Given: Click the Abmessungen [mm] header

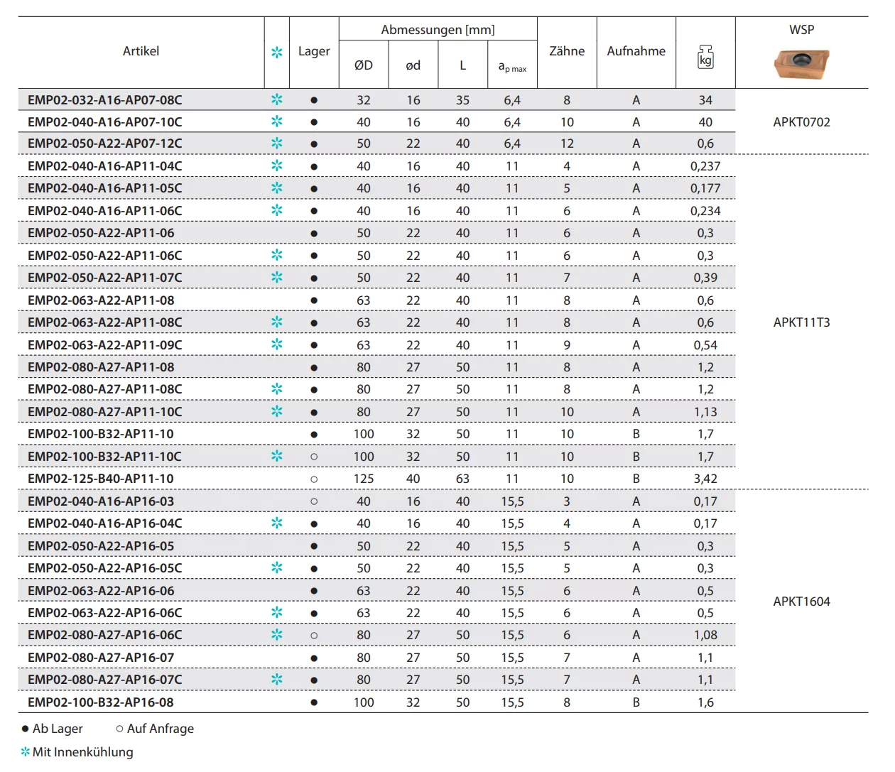Looking at the screenshot, I should 438,30.
